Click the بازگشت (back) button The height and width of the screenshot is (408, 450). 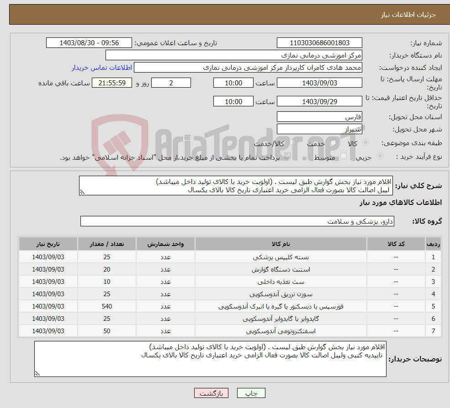211,393
